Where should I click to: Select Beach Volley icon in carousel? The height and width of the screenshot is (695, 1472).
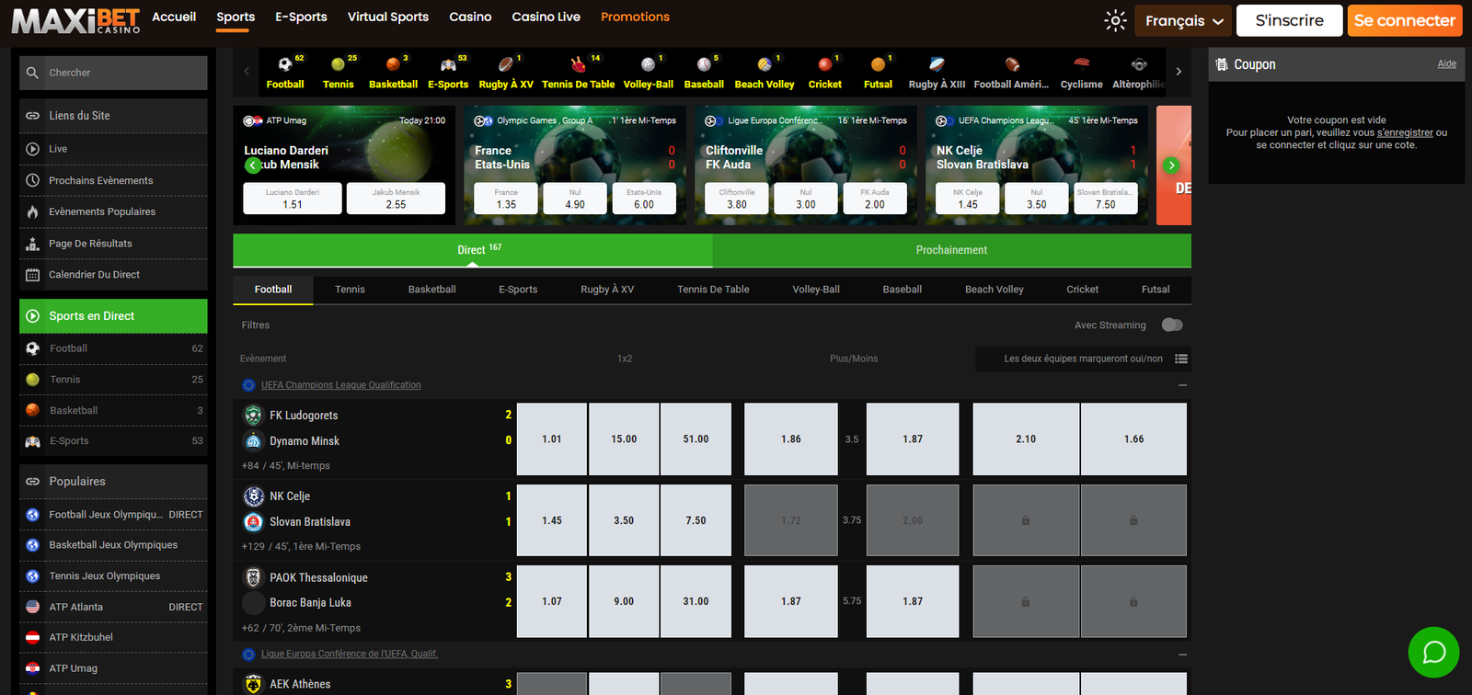click(765, 64)
